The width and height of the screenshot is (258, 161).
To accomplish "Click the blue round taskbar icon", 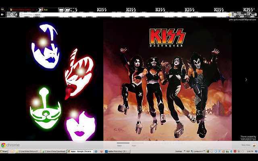I will 96,151.
